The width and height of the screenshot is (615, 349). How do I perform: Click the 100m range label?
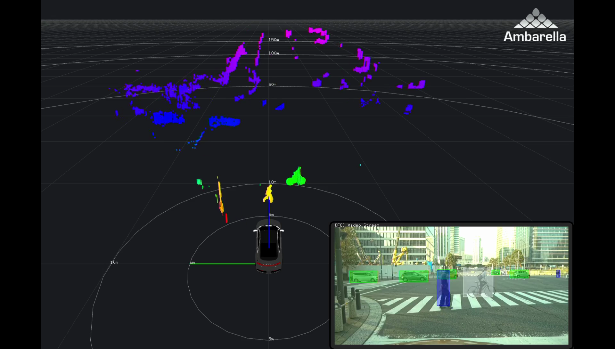[274, 53]
